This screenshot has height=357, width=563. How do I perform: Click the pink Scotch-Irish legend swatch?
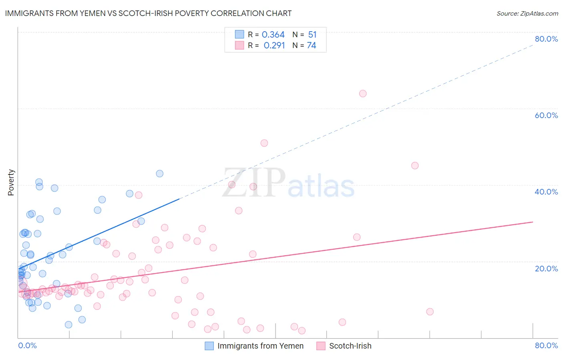[x=321, y=346]
